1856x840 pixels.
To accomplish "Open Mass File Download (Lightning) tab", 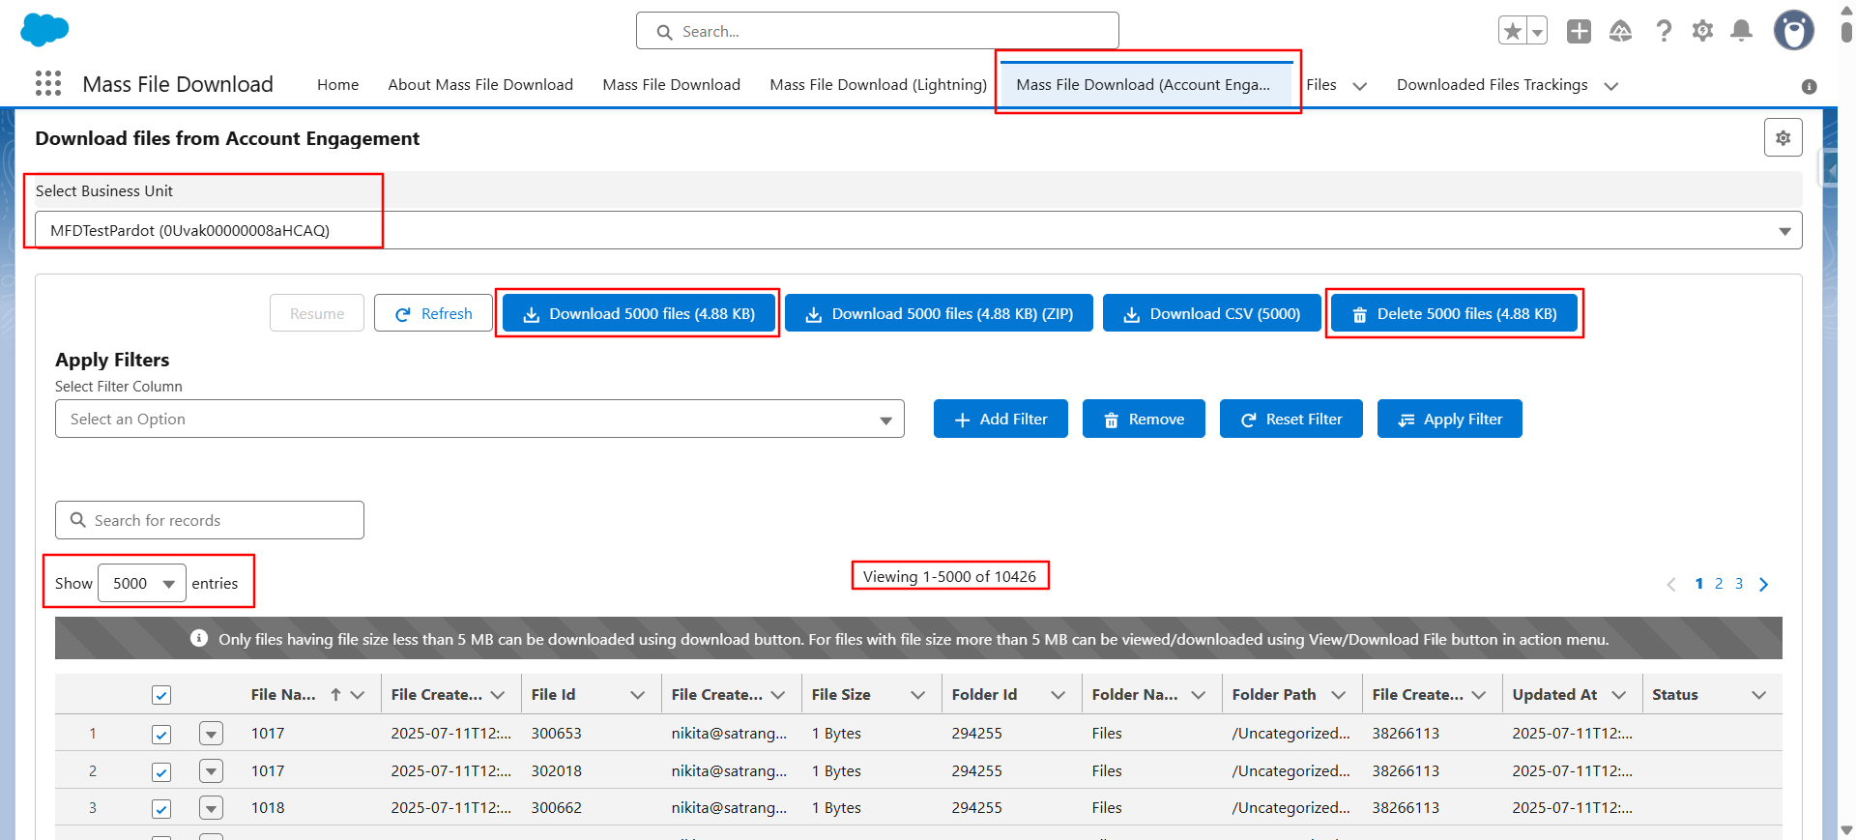I will click(878, 85).
